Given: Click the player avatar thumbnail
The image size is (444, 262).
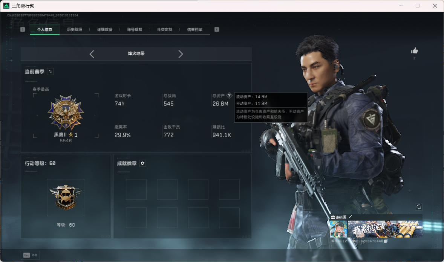Looking at the screenshot, I should tap(338, 229).
